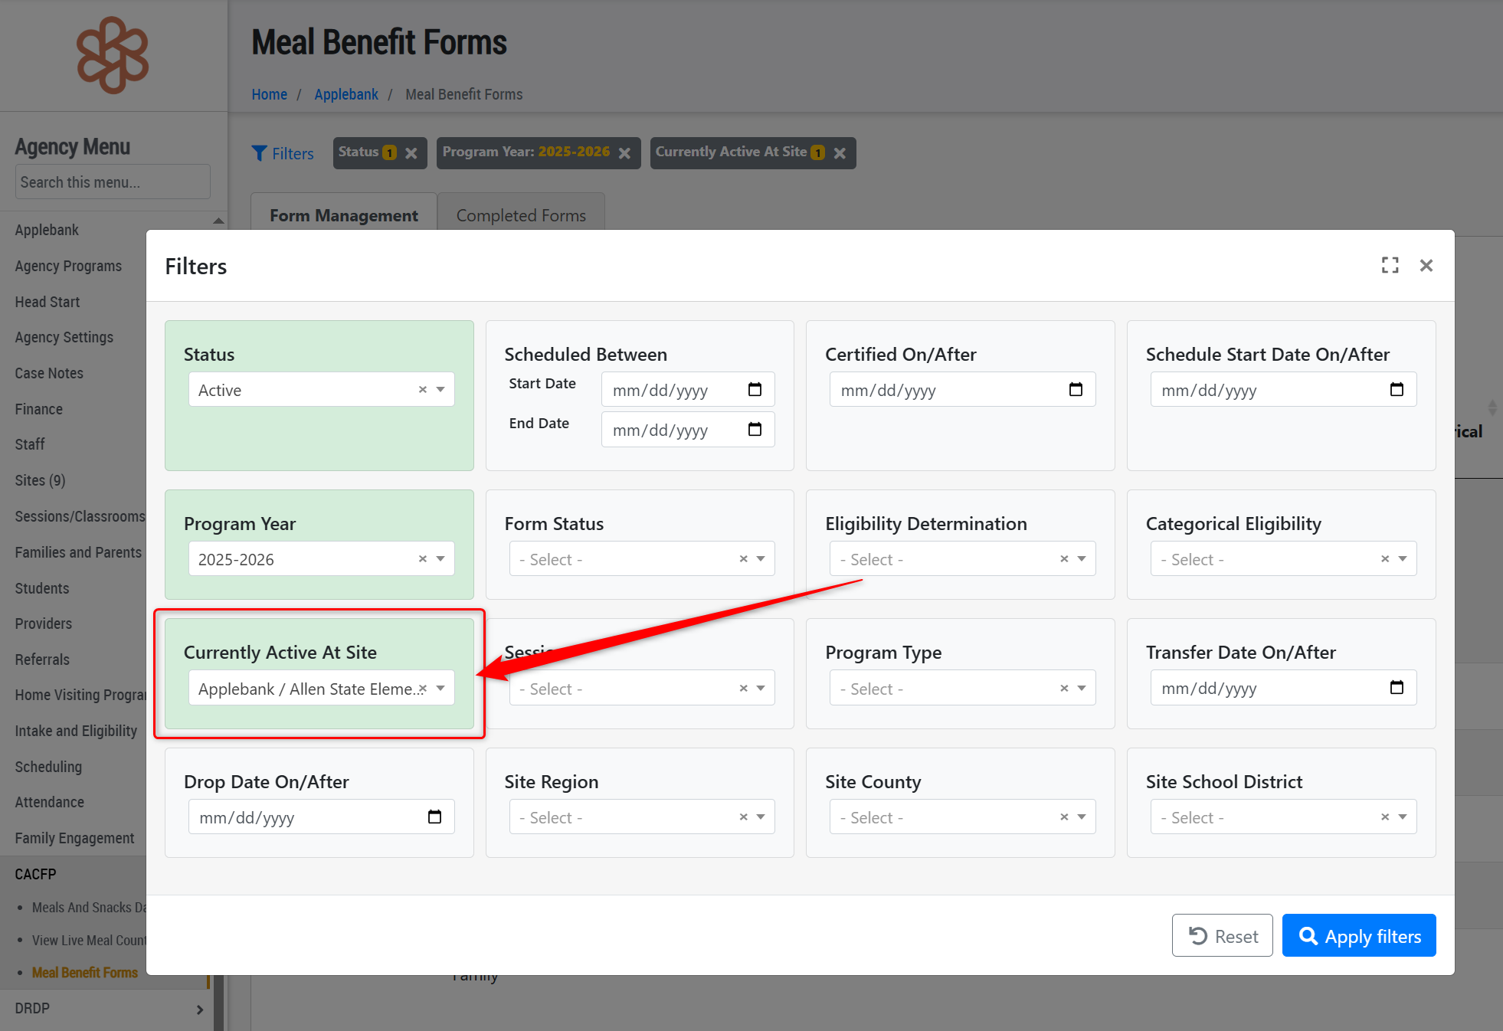Open the Eligibility Determination dropdown

1082,559
